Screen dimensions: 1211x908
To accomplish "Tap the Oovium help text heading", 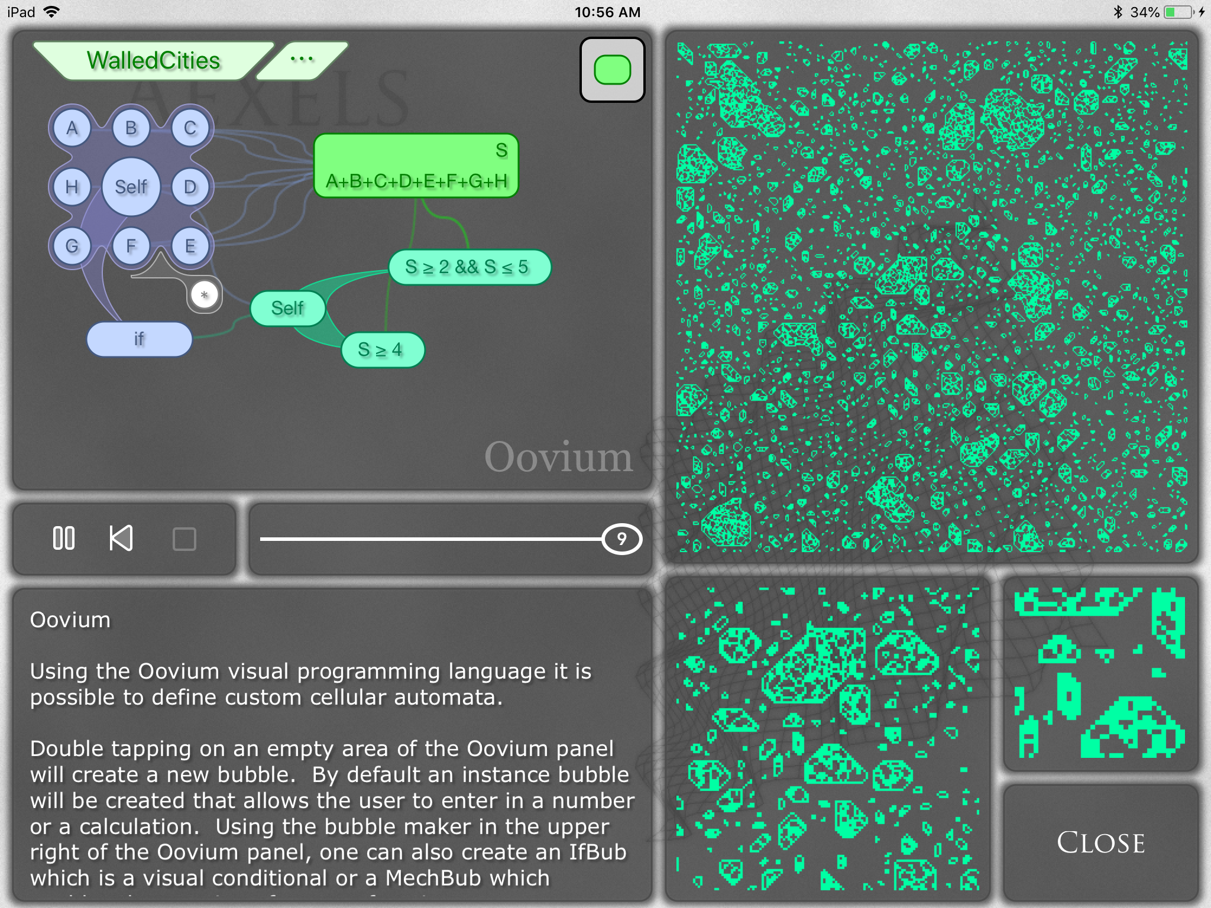I will pyautogui.click(x=70, y=620).
